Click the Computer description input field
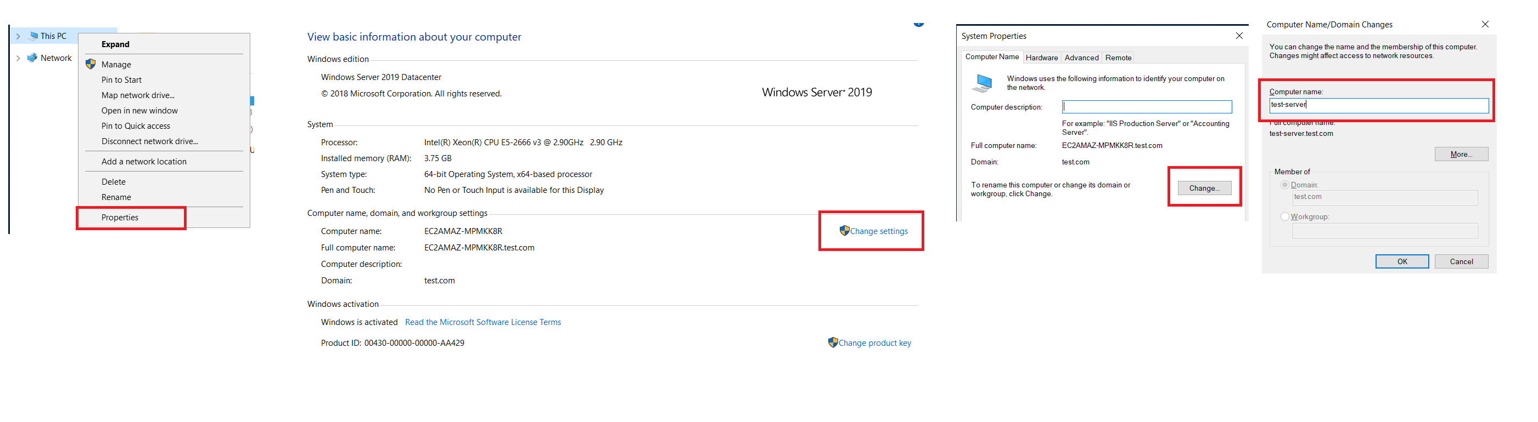Screen dimensions: 1538x422 [1146, 107]
